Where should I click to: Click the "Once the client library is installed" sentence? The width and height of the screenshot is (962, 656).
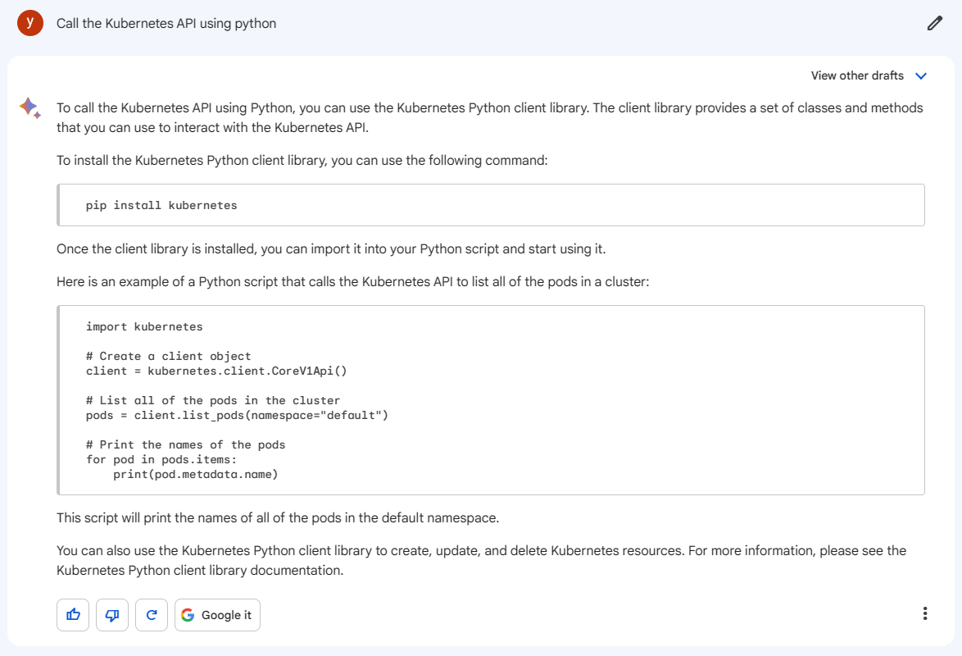coord(331,248)
